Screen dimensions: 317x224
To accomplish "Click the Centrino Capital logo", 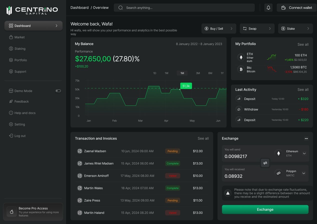I will pos(32,10).
